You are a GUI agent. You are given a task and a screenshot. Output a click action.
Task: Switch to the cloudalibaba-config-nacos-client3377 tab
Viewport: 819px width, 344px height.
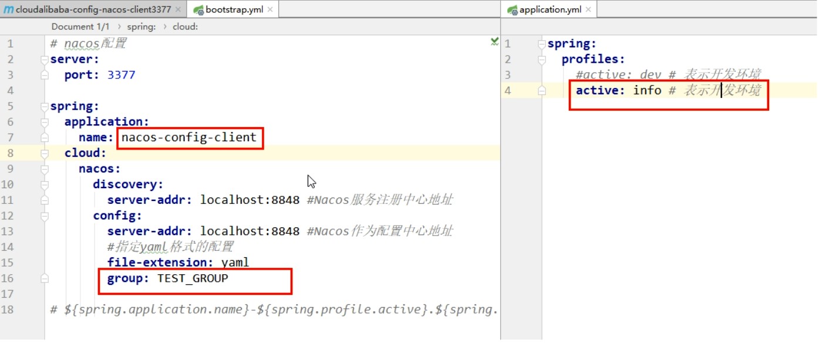(x=93, y=9)
